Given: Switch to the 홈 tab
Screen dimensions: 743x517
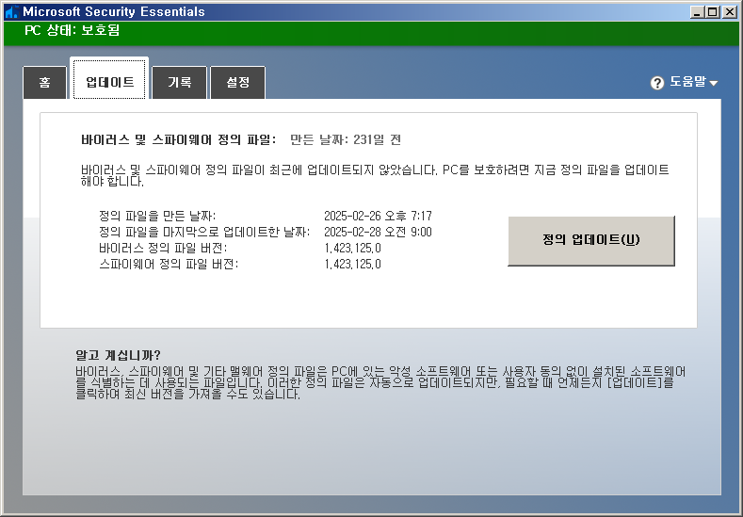Looking at the screenshot, I should [x=44, y=83].
